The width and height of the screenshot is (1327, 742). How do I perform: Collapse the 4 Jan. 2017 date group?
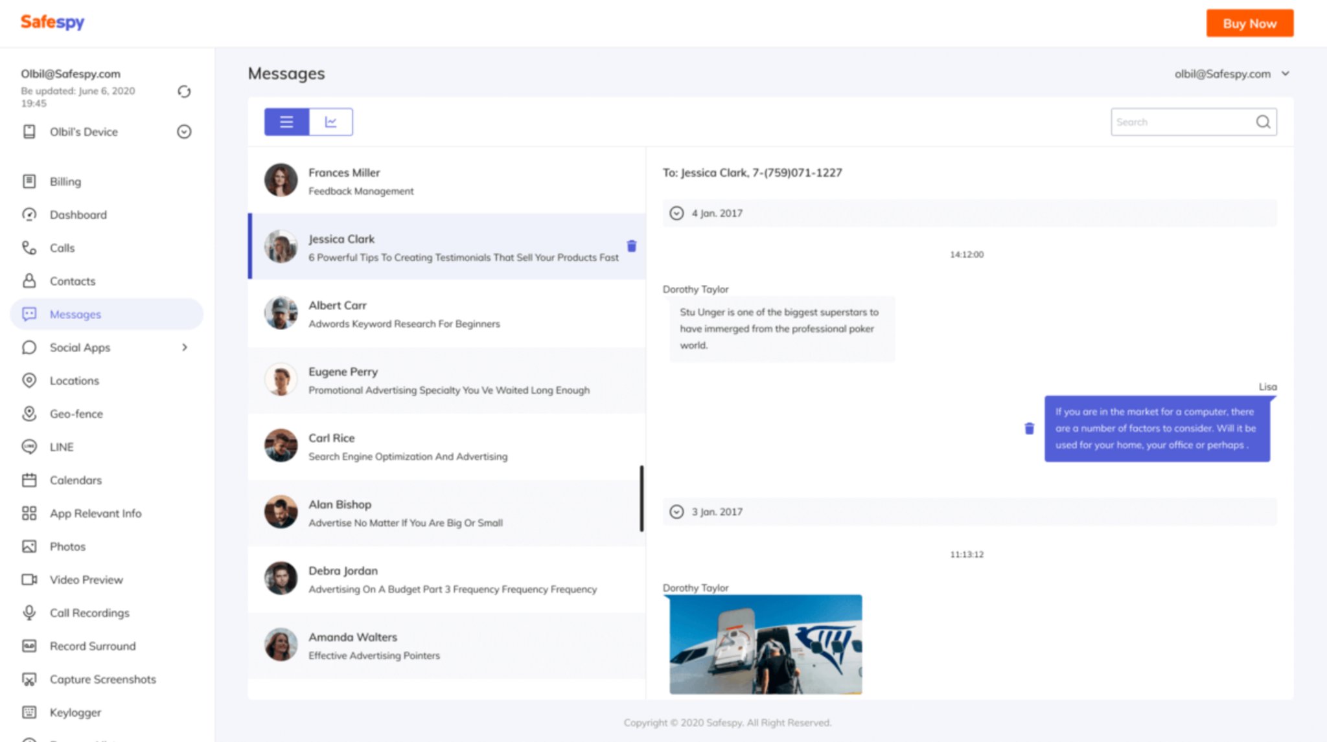click(x=676, y=213)
